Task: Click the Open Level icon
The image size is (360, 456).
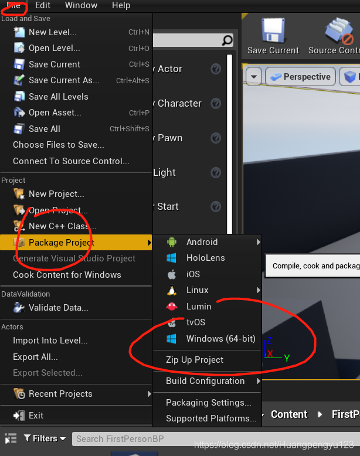Action: pos(19,48)
